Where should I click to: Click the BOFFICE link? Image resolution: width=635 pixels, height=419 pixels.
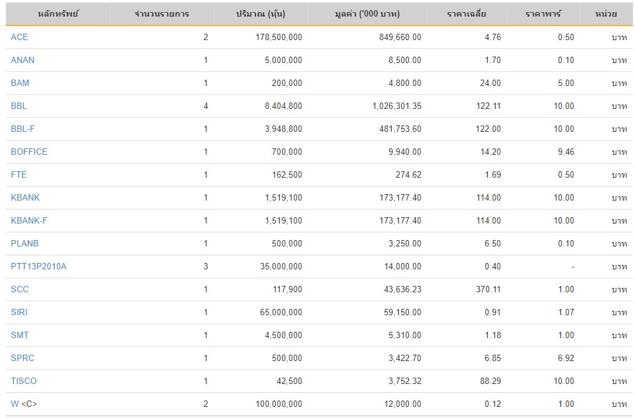point(29,152)
